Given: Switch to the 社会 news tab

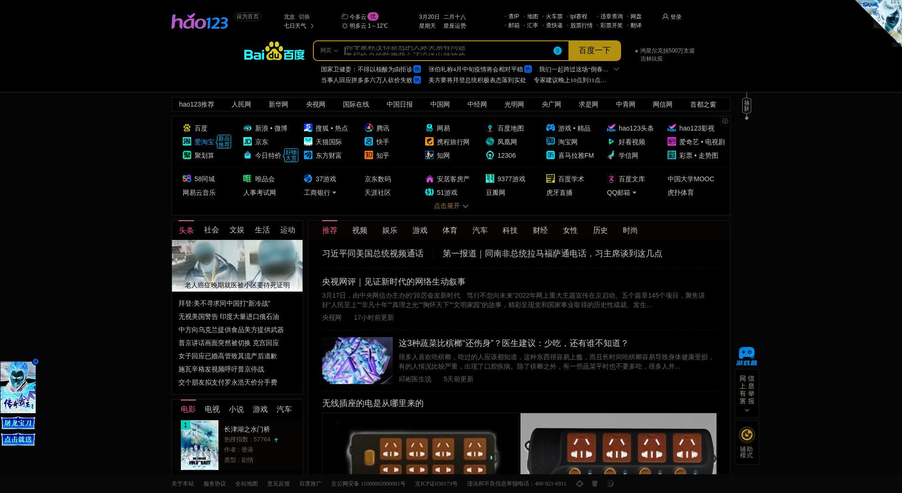Looking at the screenshot, I should 211,230.
